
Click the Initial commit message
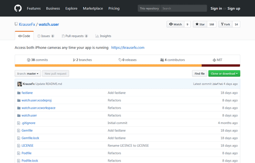coord(117,123)
